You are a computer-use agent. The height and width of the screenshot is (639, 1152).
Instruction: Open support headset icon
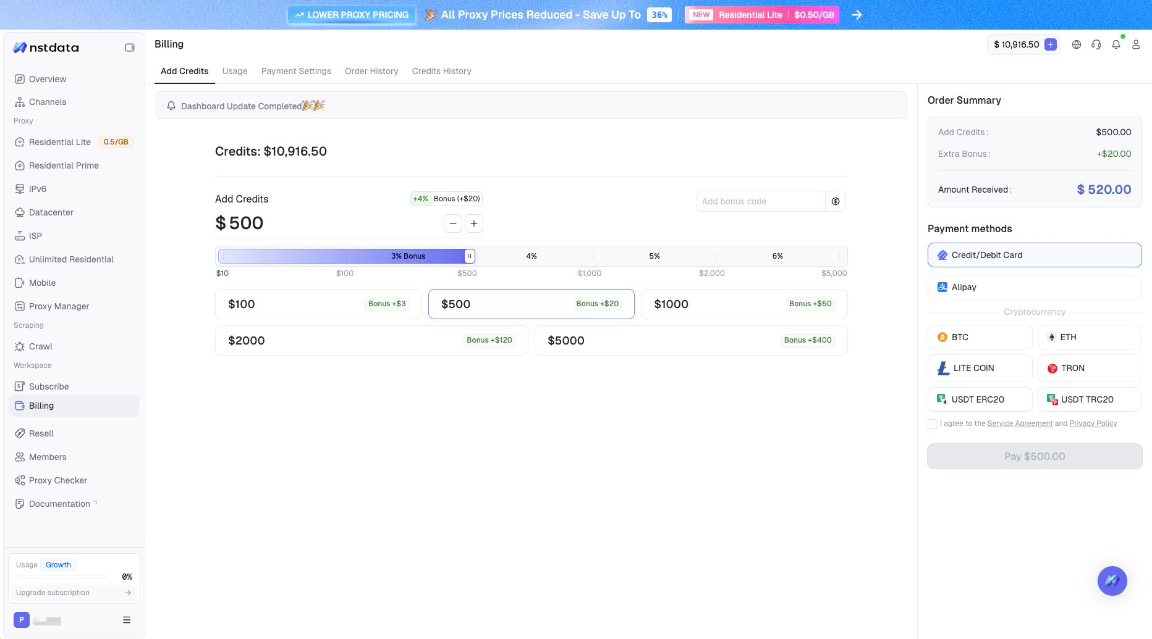1096,44
